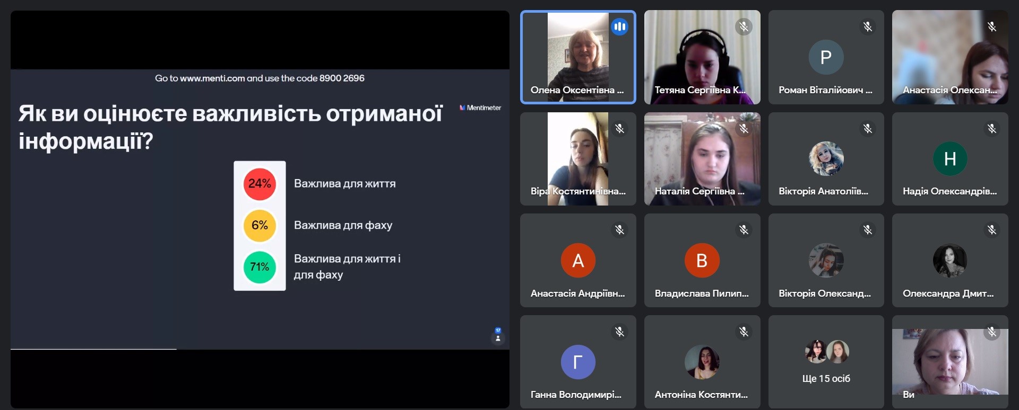1019x410 pixels.
Task: Click the speaking indicator on Олена Оксентівна's tile
Action: [x=619, y=26]
